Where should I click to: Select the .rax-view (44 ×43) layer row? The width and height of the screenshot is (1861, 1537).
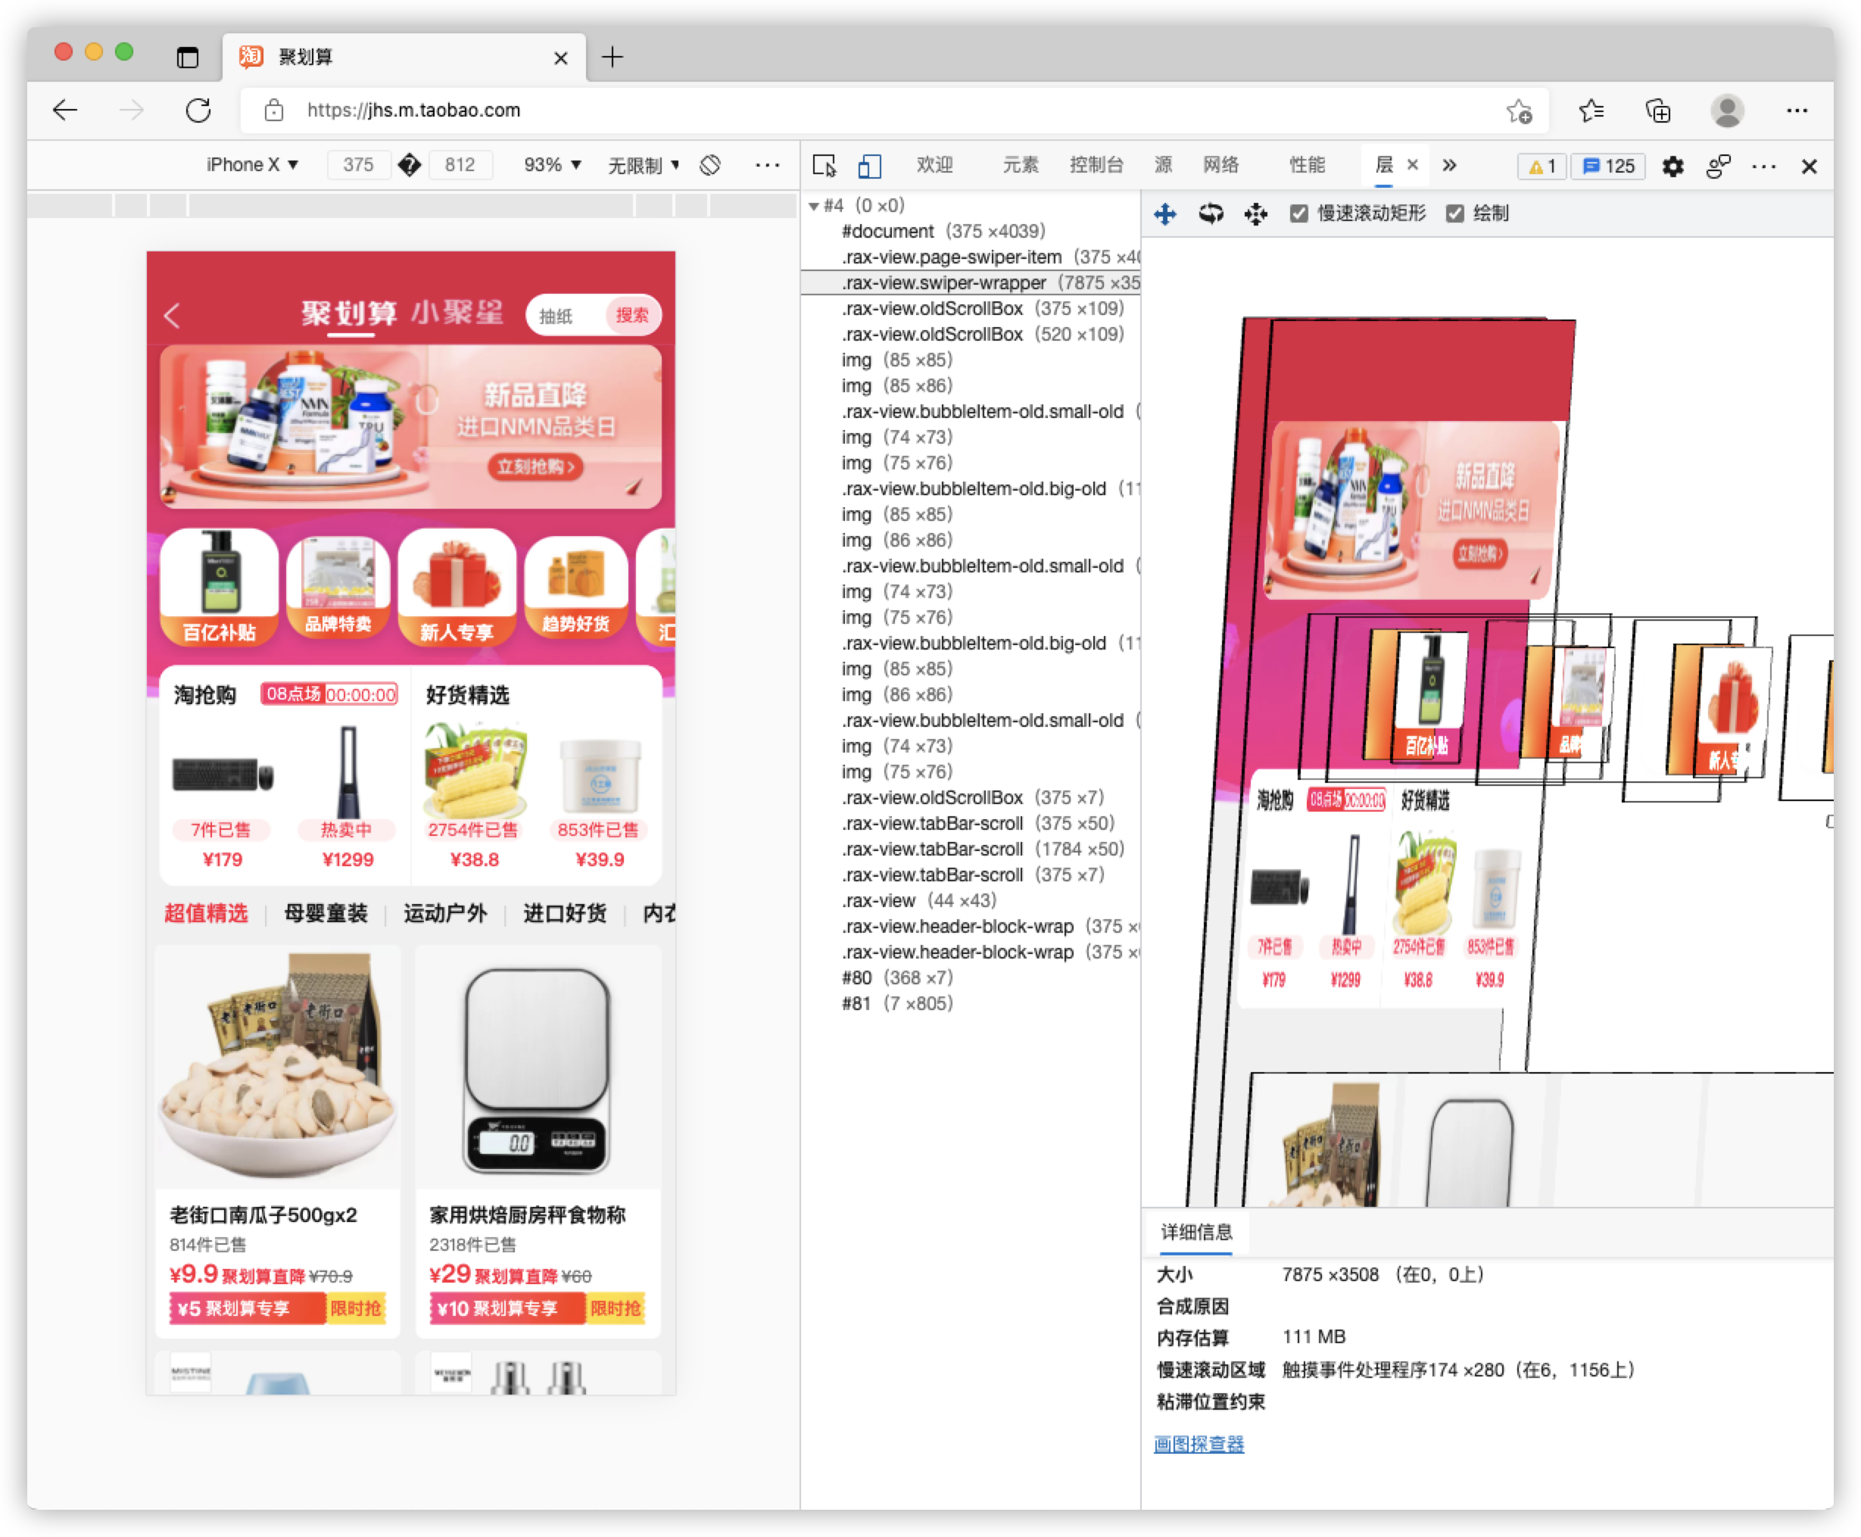click(x=971, y=900)
